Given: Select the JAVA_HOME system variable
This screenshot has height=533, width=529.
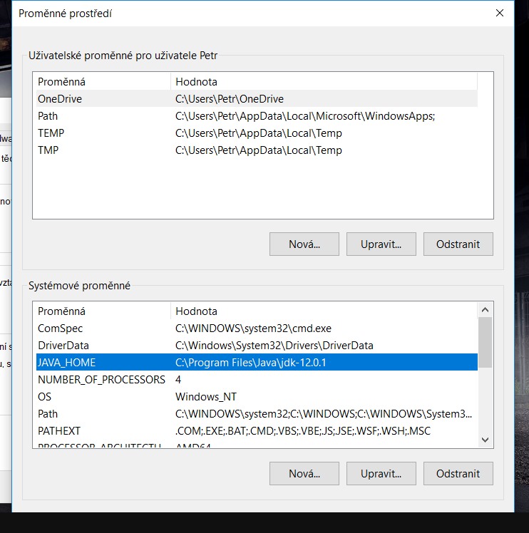Looking at the screenshot, I should tap(67, 363).
